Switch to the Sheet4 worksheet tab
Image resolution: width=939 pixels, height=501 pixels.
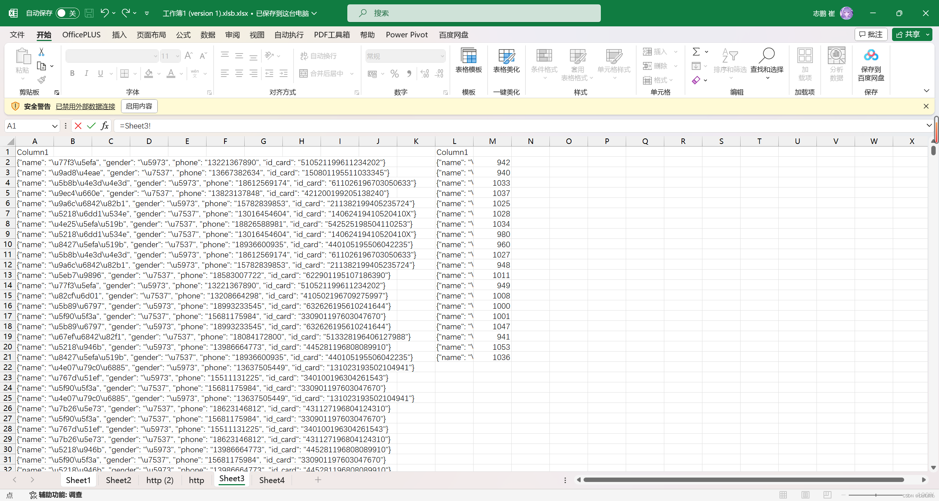pos(271,480)
